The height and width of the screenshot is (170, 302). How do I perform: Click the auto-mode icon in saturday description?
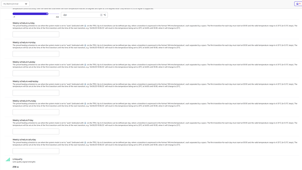coord(85,142)
